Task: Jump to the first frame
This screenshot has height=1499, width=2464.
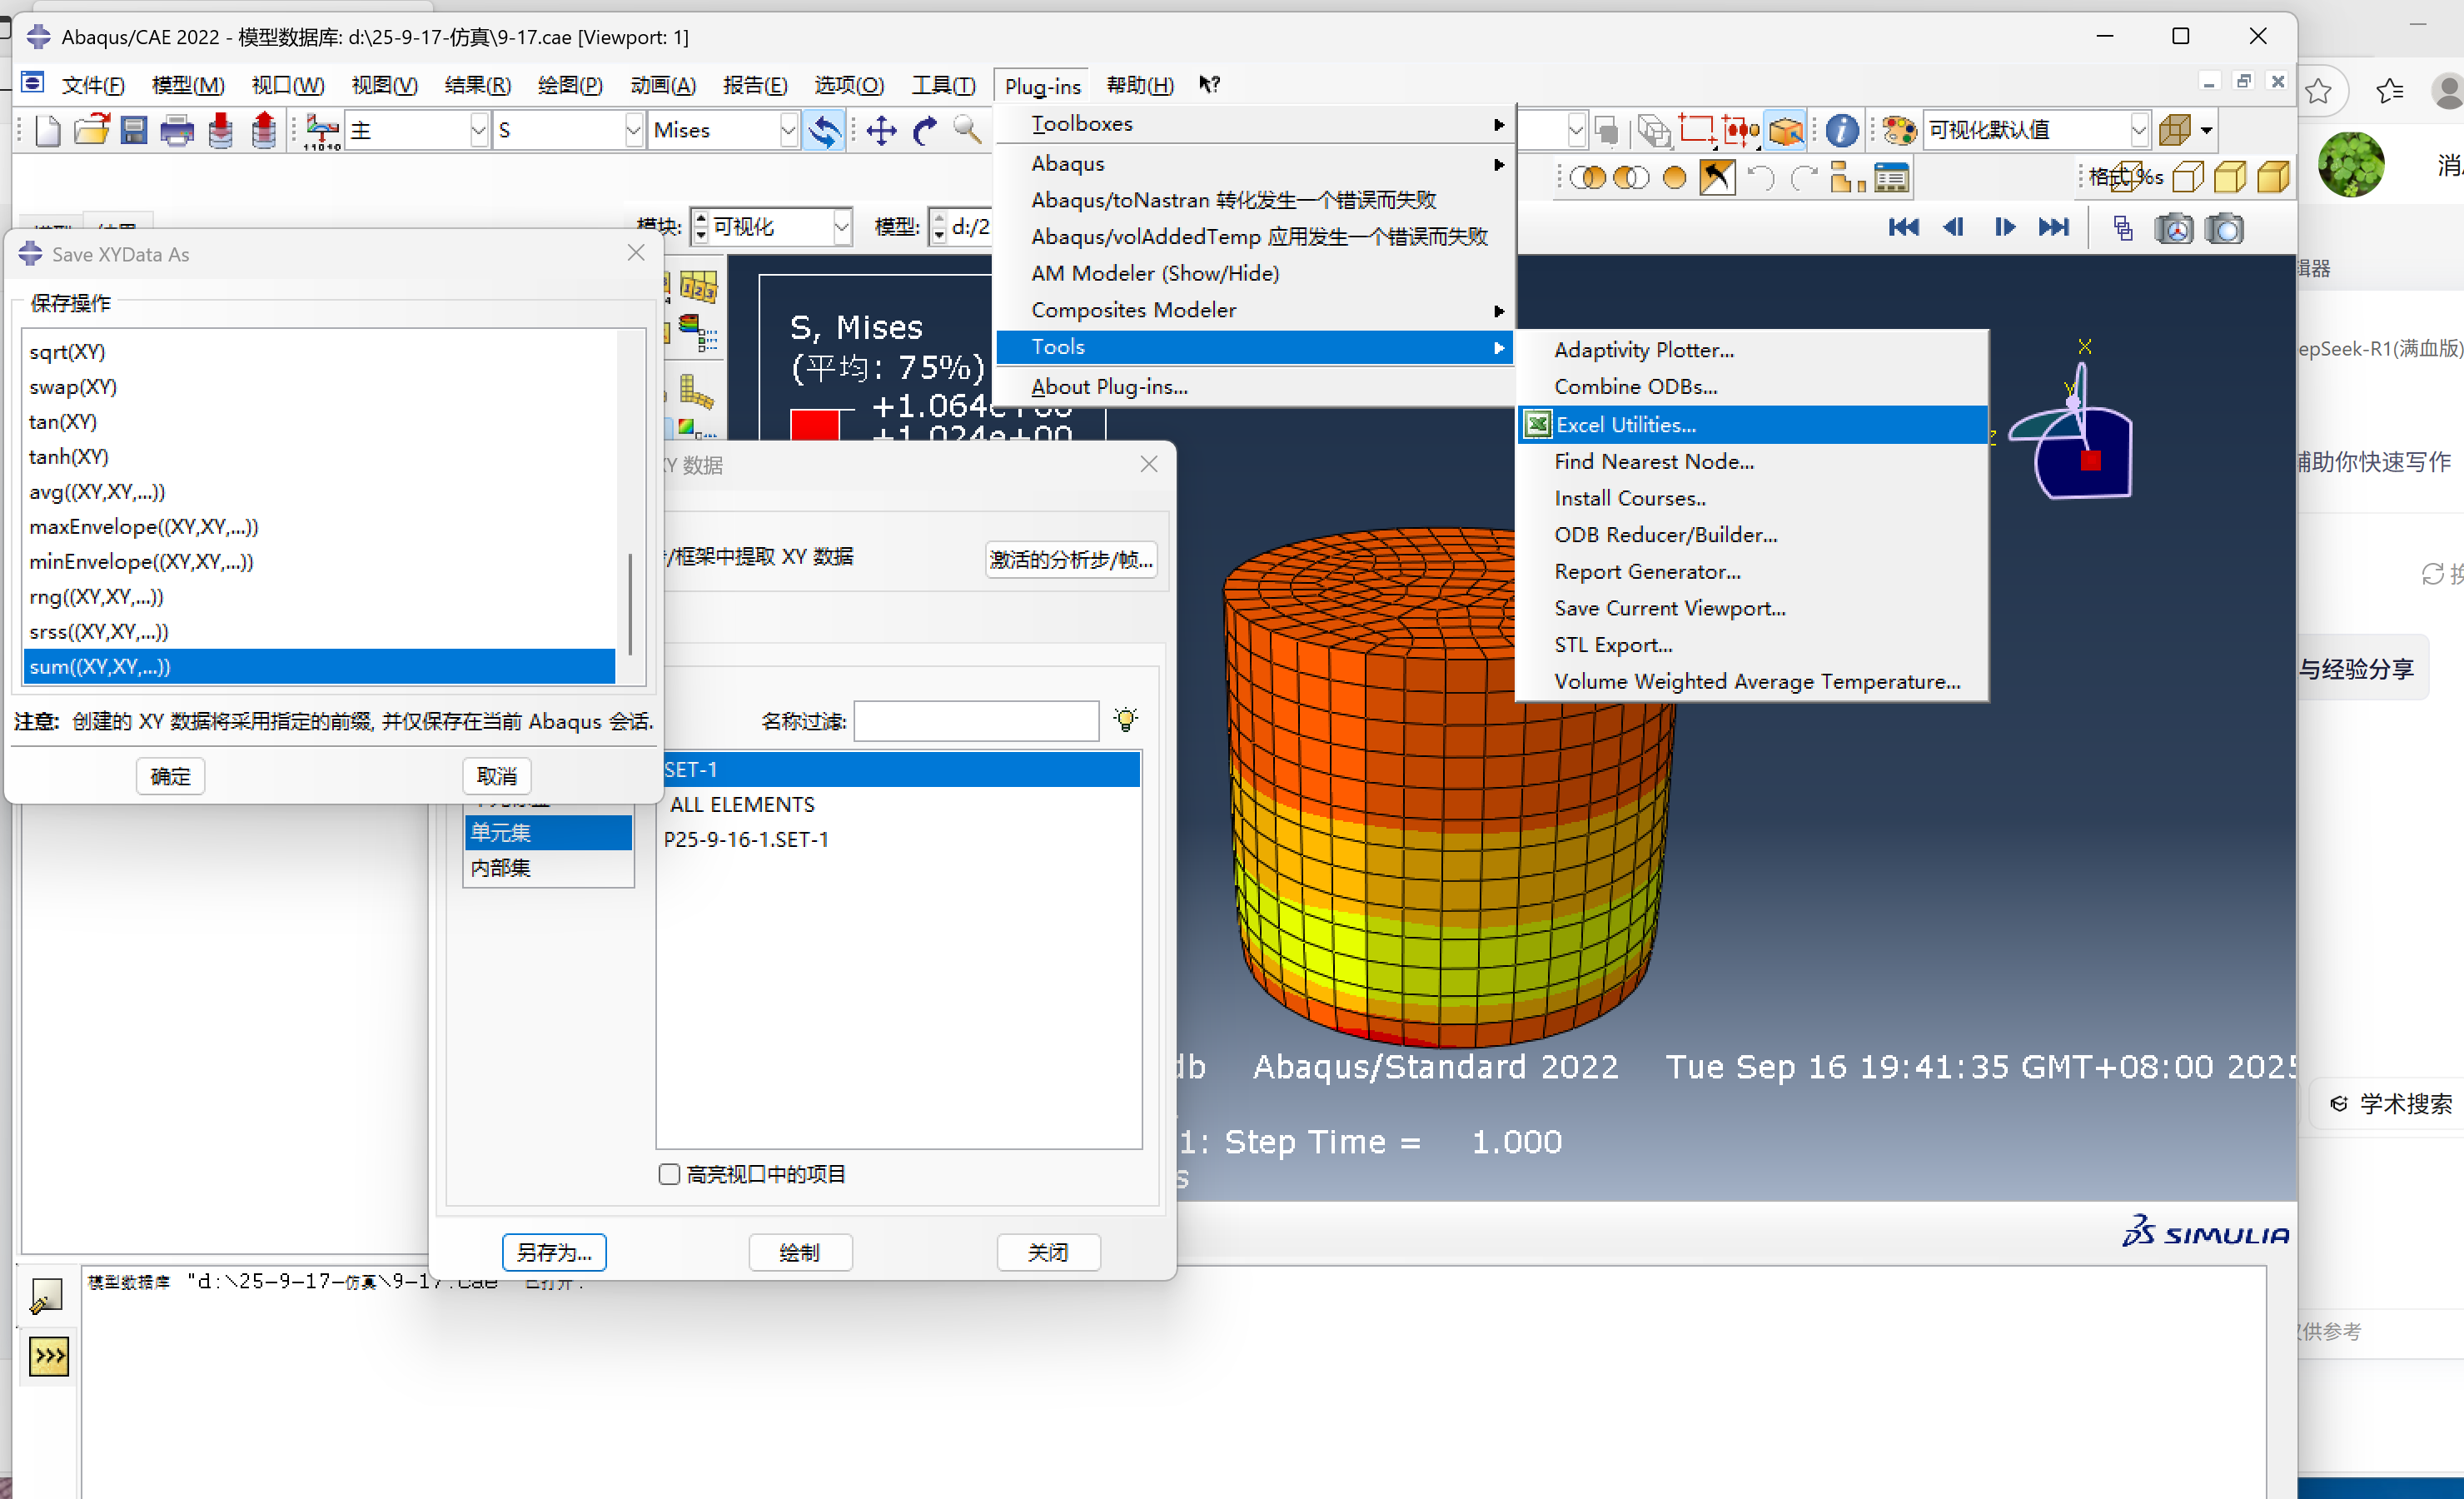Action: (x=1903, y=228)
